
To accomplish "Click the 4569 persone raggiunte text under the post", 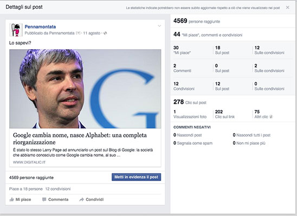I will (x=31, y=178).
